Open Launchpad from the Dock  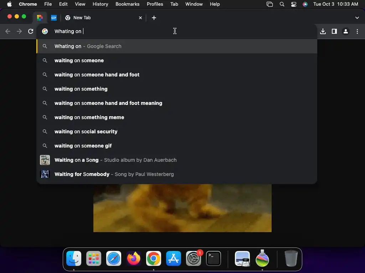pyautogui.click(x=94, y=258)
